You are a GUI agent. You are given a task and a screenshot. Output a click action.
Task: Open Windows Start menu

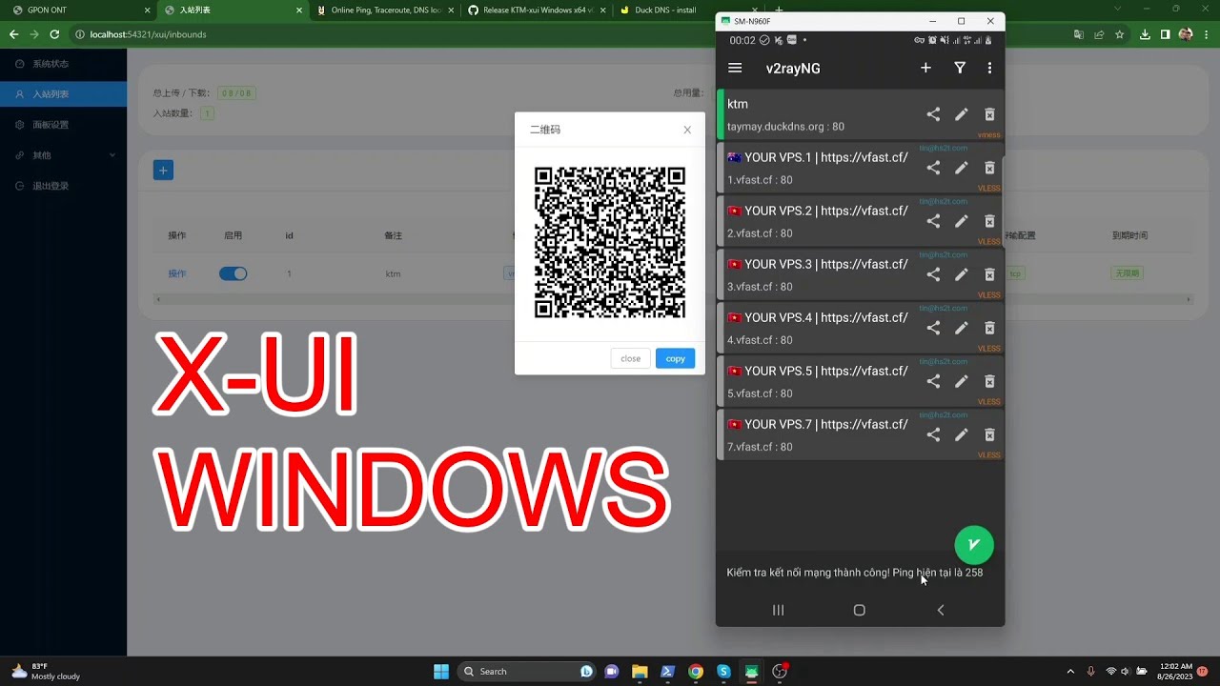point(441,671)
